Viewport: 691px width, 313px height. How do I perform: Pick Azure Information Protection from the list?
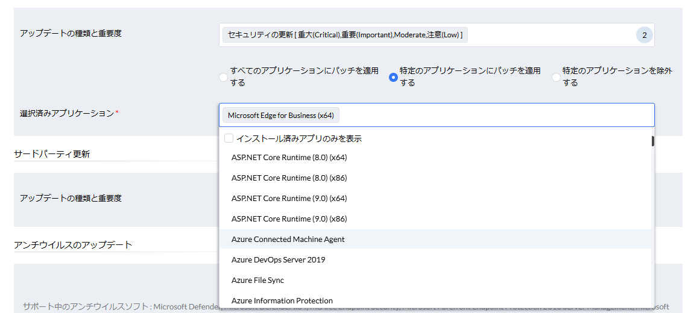click(282, 300)
